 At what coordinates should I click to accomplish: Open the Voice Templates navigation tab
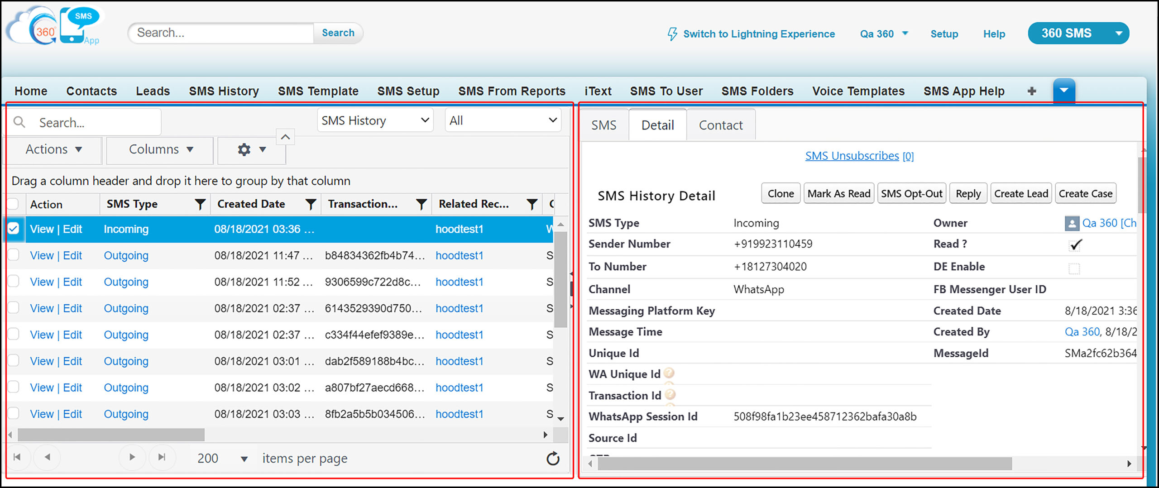coord(858,91)
